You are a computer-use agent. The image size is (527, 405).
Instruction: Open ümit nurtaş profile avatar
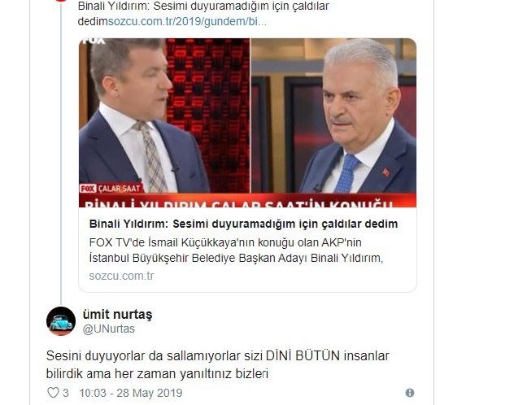coord(61,321)
